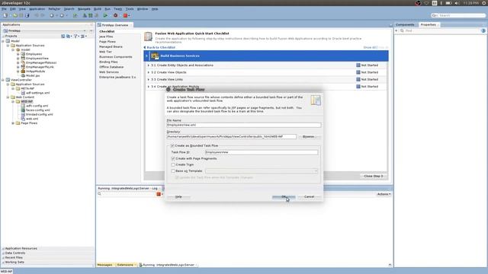Click the Help button in dialog

tap(178, 196)
